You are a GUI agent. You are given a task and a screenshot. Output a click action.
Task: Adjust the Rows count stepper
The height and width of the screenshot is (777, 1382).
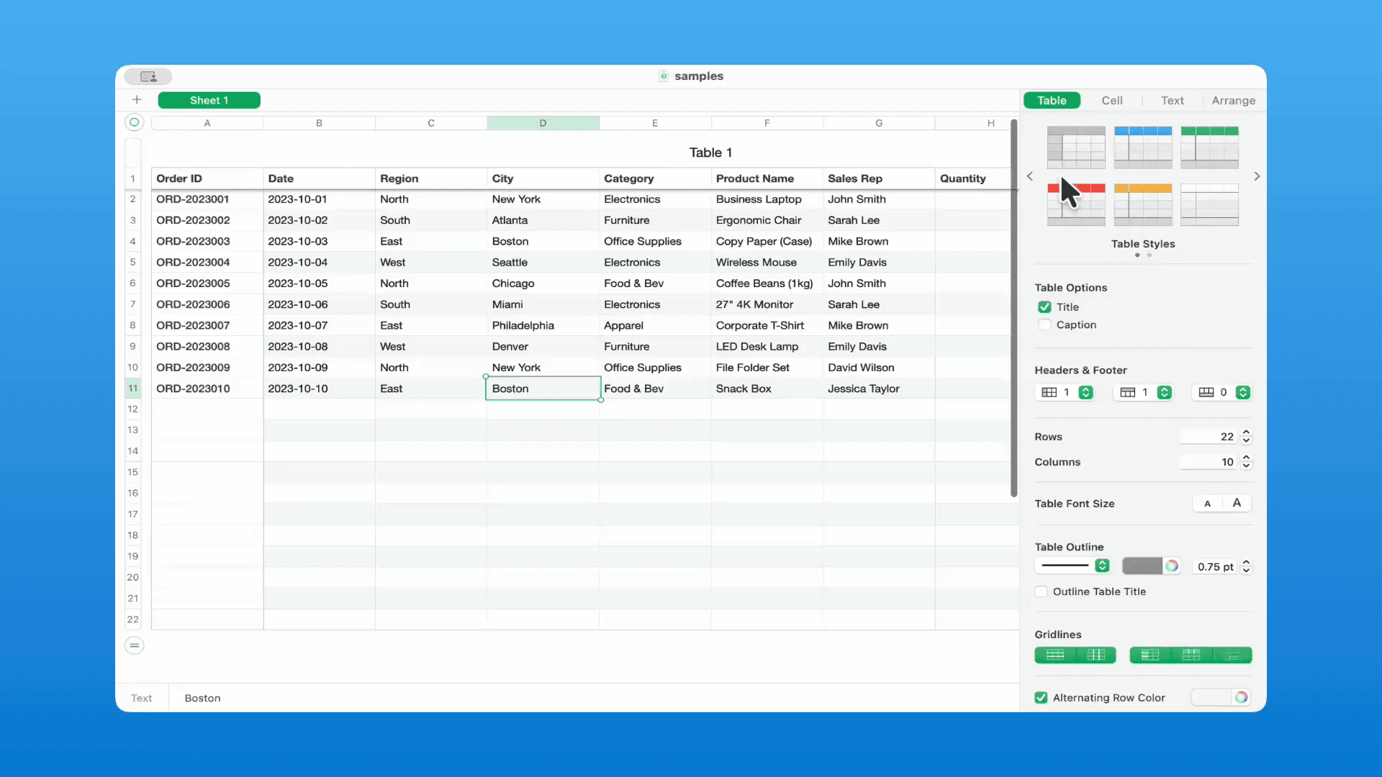click(1246, 437)
